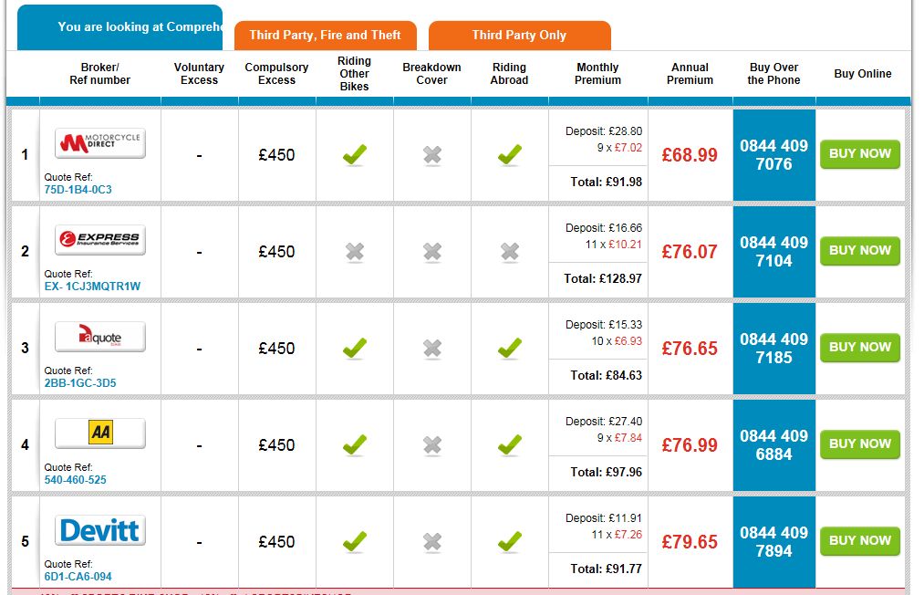Click Express row's Breakdown Cover cross icon
924x595 pixels.
point(432,252)
